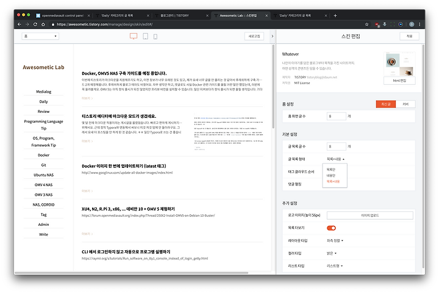Open the Chrome profile avatar
Image resolution: width=439 pixels, height=293 pixels.
click(x=412, y=24)
